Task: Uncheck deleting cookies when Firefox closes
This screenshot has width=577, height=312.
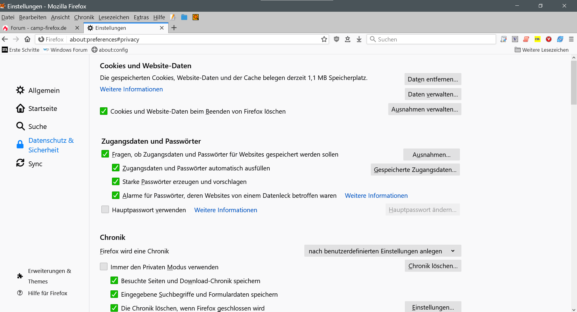Action: click(104, 111)
